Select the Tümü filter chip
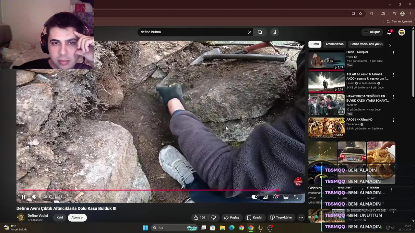 [x=315, y=44]
